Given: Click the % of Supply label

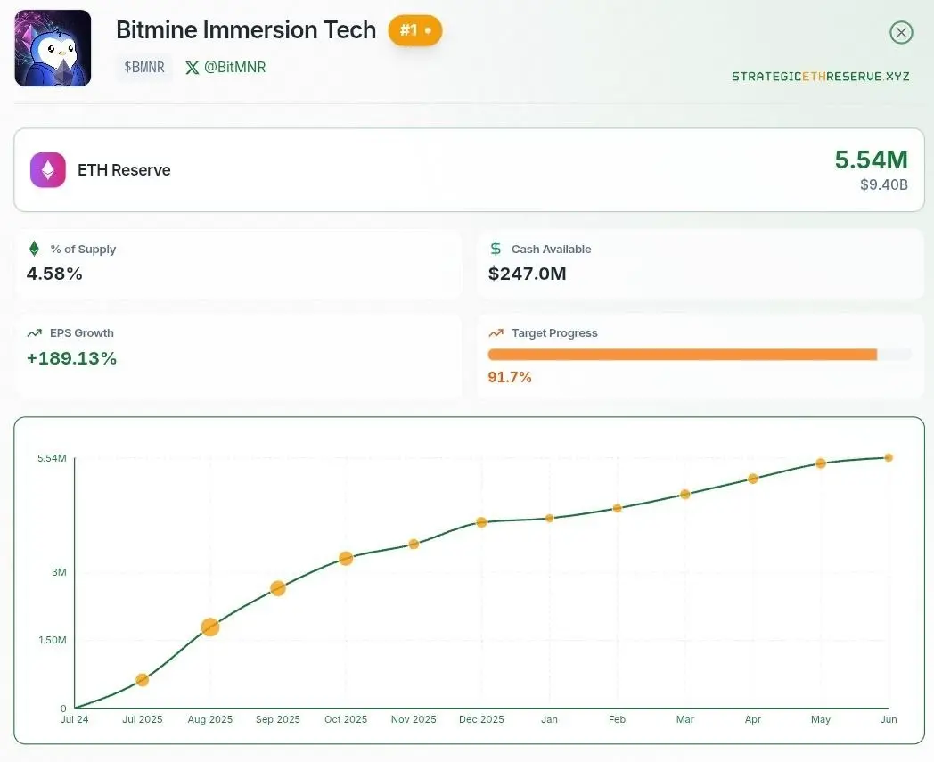Looking at the screenshot, I should [x=83, y=249].
